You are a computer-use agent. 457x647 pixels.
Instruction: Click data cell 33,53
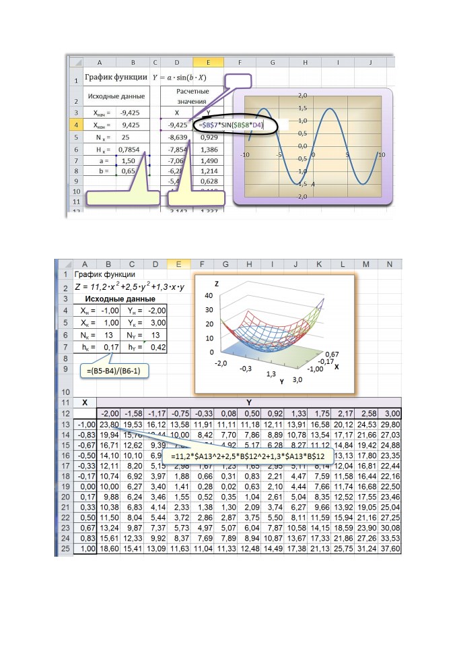(390, 538)
